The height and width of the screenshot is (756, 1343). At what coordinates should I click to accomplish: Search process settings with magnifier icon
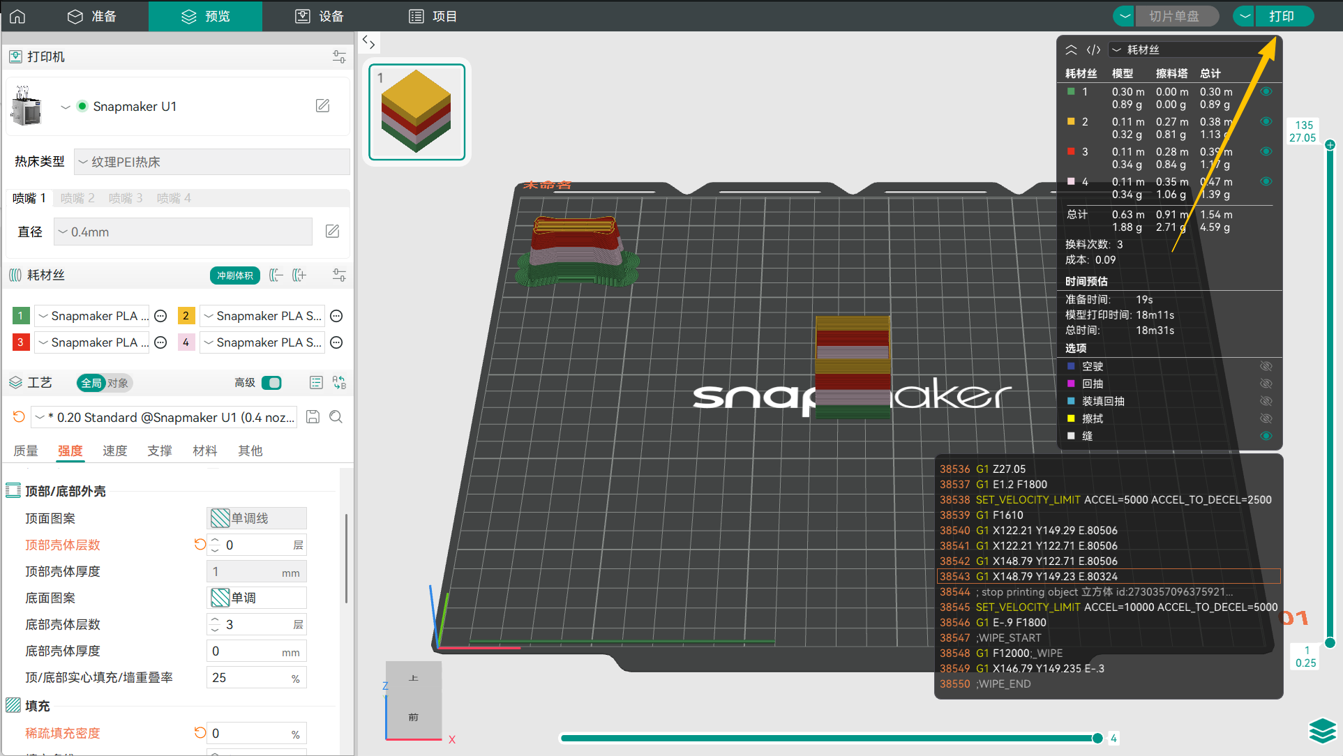(x=336, y=417)
